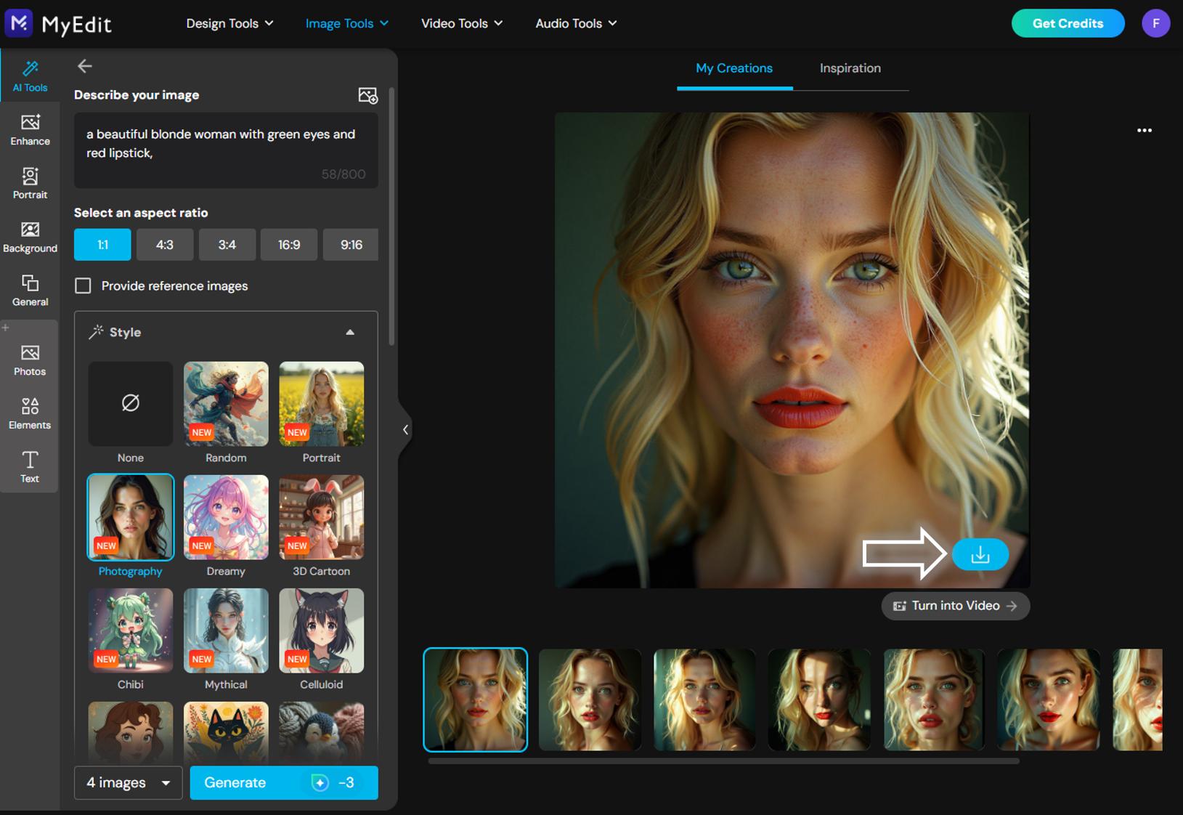1183x815 pixels.
Task: Choose the Random style
Action: click(226, 404)
